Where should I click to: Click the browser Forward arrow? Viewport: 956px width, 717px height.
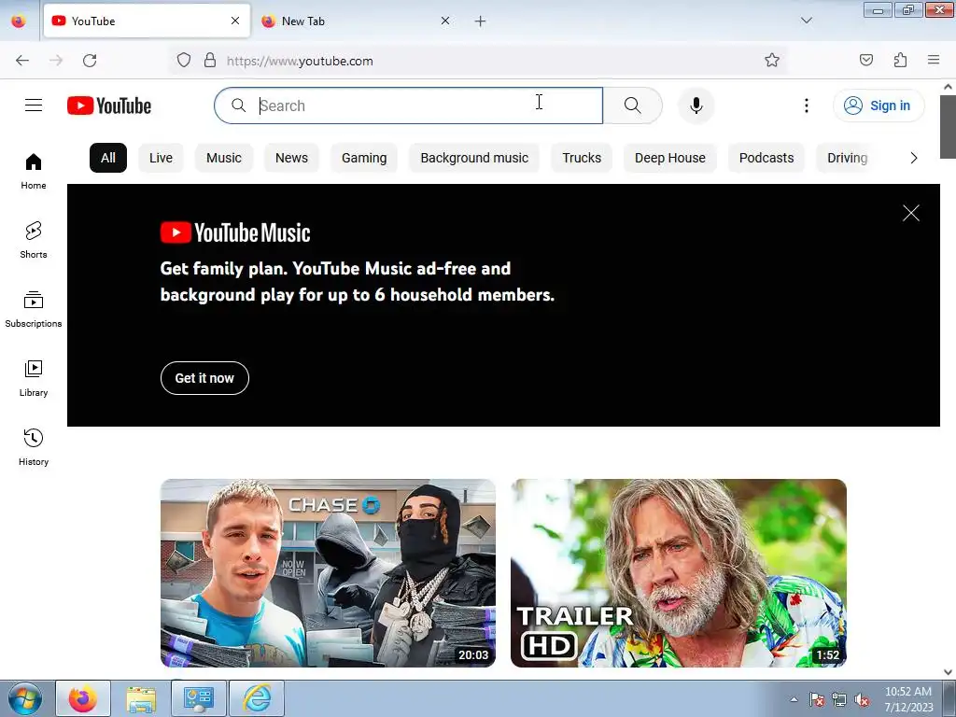pos(56,61)
